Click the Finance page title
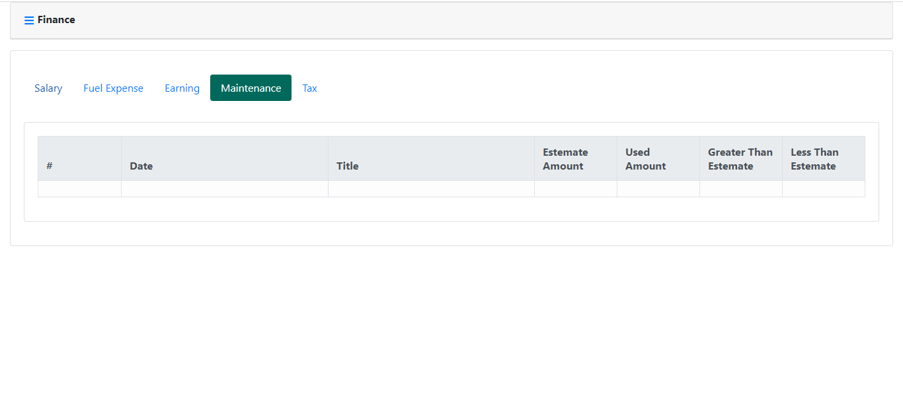The height and width of the screenshot is (419, 903). [x=56, y=20]
